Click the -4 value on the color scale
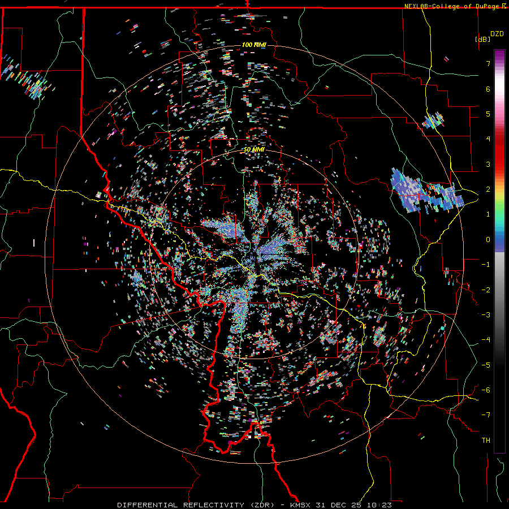509x509 pixels. point(486,339)
